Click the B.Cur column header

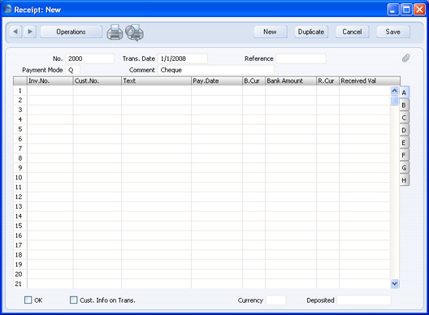coord(253,81)
